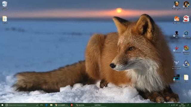
Task: Switch to the Guild Wars 2 taskbar window
Action: 98,105
